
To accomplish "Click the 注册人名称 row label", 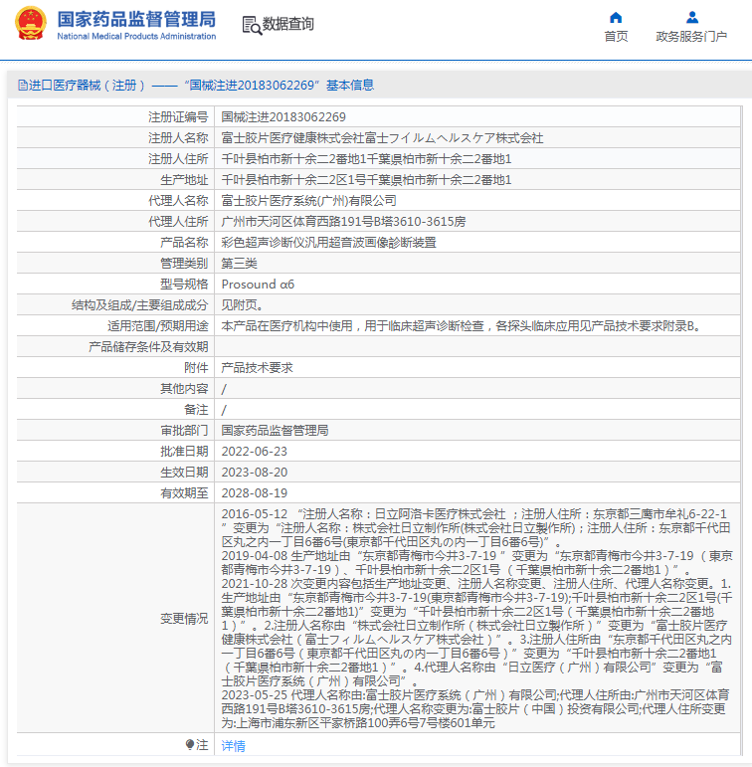I will coord(178,138).
